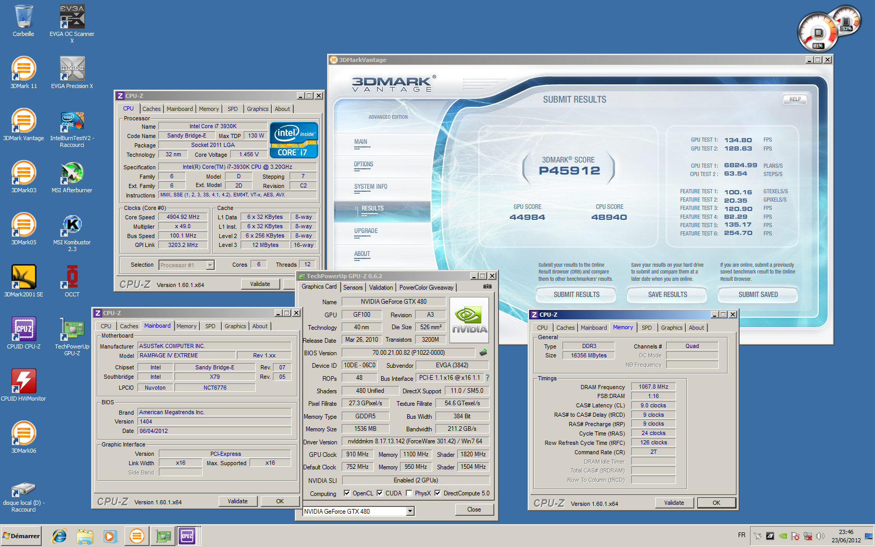Toggle the OpenCL checkbox in GPU-Z
Viewport: 875px width, 547px height.
(347, 493)
